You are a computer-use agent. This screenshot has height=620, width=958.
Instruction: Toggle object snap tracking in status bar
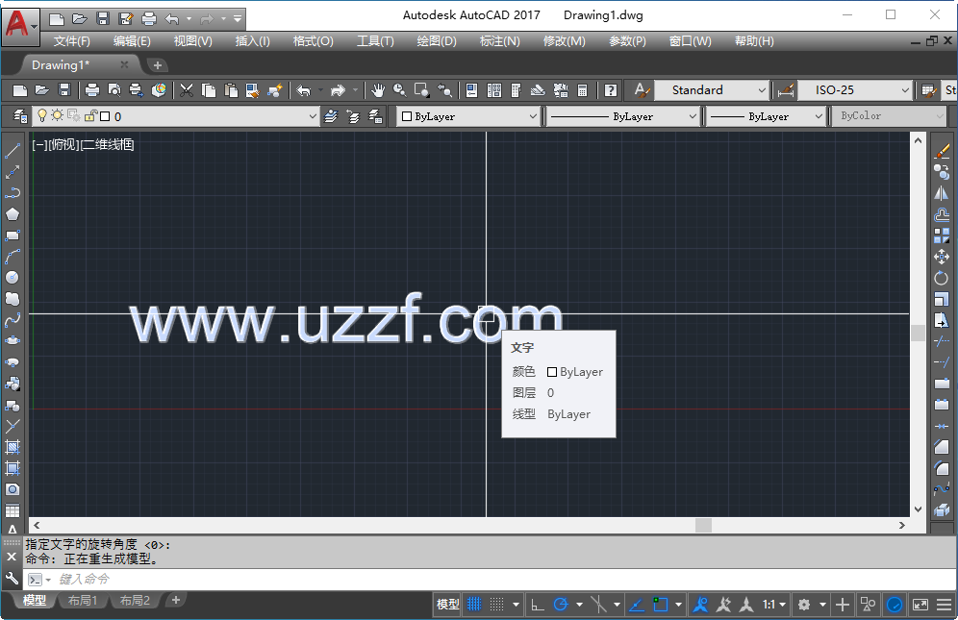(637, 604)
